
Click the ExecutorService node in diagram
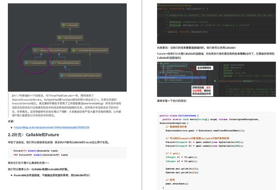coord(70,38)
